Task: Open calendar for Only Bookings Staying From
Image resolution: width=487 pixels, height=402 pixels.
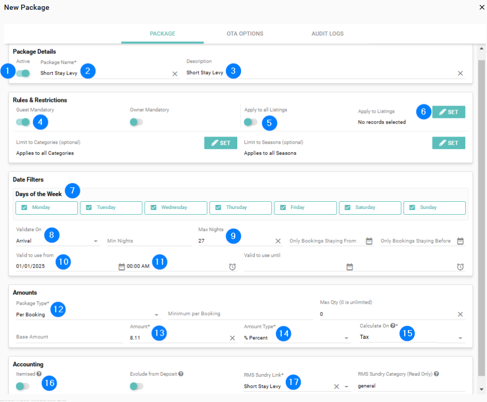Action: point(369,241)
